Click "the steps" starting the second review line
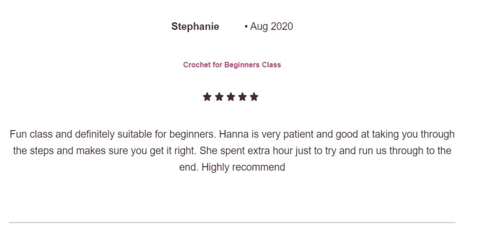488x233 pixels. (31, 151)
